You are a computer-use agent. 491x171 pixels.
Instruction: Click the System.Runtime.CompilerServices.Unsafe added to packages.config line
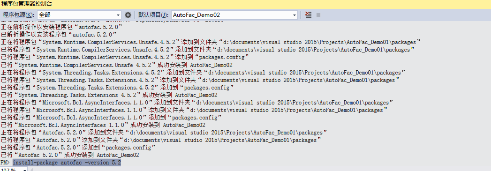[x=125, y=57]
